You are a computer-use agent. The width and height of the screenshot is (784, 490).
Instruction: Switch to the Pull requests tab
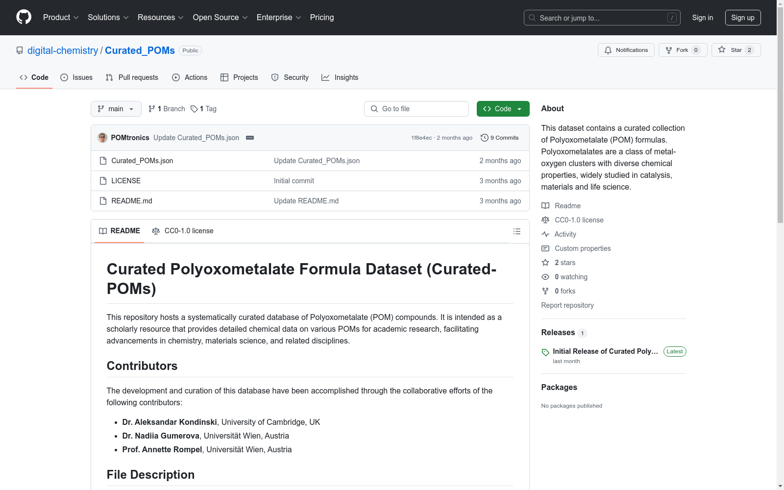pos(132,77)
